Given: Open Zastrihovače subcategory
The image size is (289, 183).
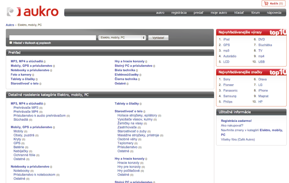Looking at the screenshot, I should tap(127, 127).
